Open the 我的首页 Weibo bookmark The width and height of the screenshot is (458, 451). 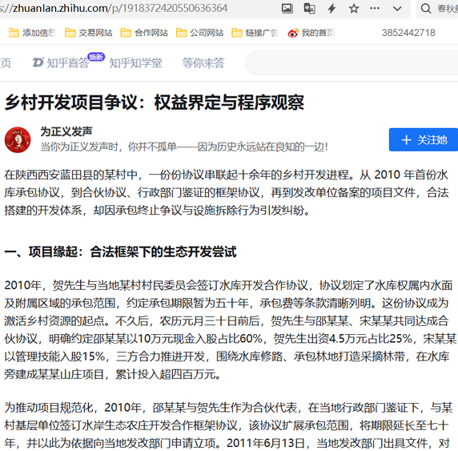pyautogui.click(x=311, y=33)
